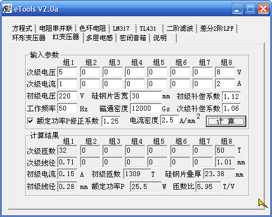This screenshot has height=217, width=272.
Task: Click the 初级补偿系数 field showing 1.12
Action: pyautogui.click(x=231, y=96)
